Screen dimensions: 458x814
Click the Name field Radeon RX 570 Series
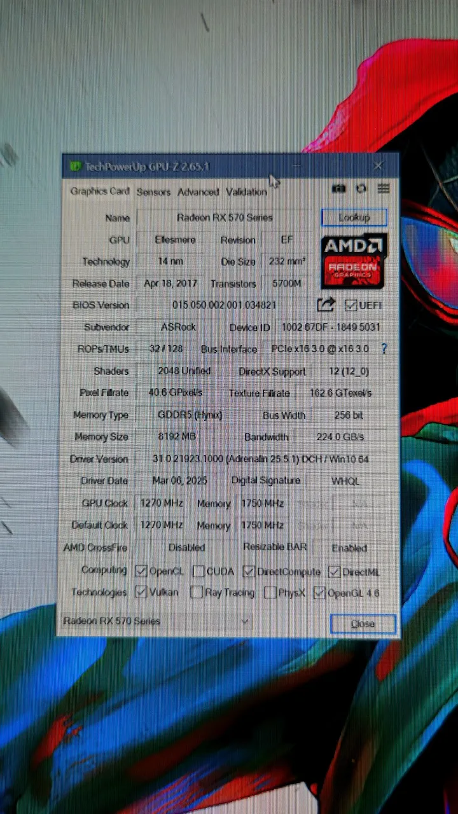tap(225, 217)
